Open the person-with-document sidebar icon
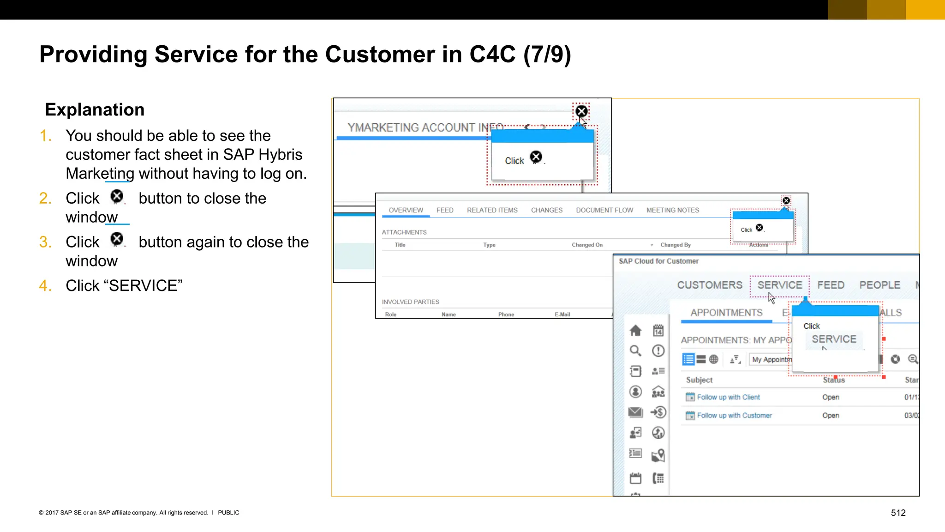Screen dimensions: 945x532 pyautogui.click(x=635, y=433)
